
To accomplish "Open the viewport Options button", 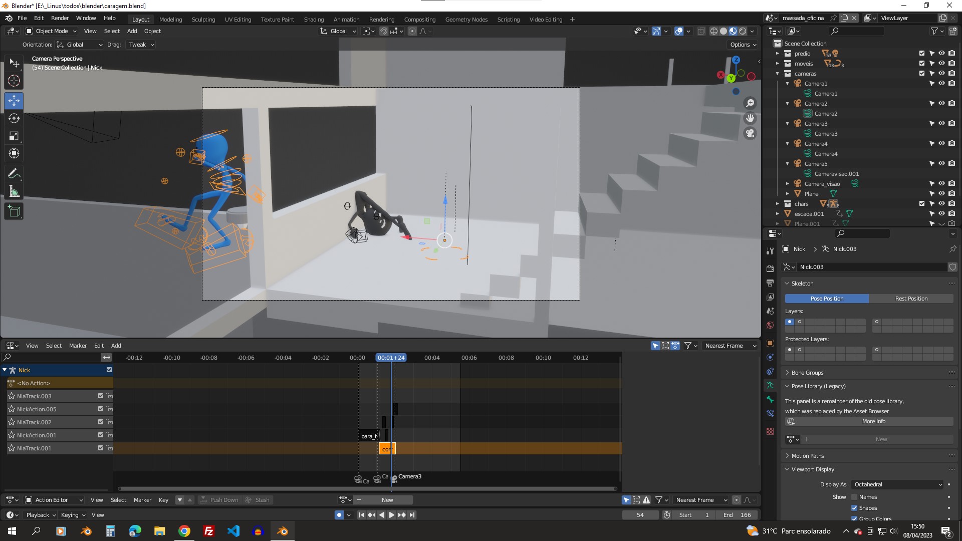I will click(743, 45).
